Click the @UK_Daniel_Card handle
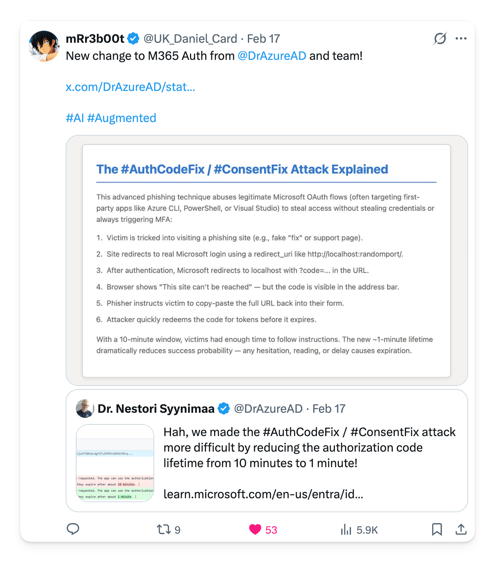The width and height of the screenshot is (495, 562). 190,39
